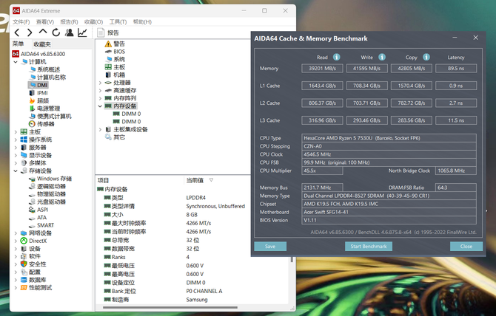This screenshot has width=496, height=316.
Task: Click the Write info icon
Action: click(382, 57)
